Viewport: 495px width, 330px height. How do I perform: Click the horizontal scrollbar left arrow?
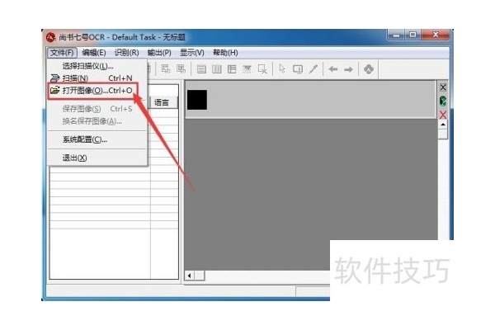pos(190,276)
